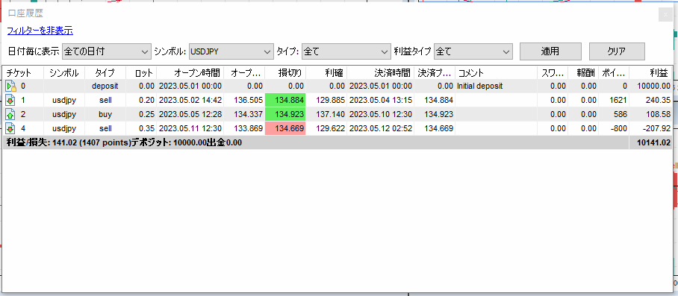The image size is (678, 296).
Task: Click points value 1621
Action: [x=619, y=101]
